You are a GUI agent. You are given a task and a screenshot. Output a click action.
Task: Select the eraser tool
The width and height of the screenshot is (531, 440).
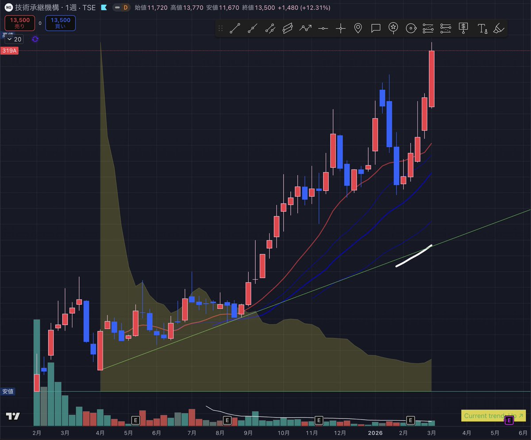pyautogui.click(x=499, y=29)
